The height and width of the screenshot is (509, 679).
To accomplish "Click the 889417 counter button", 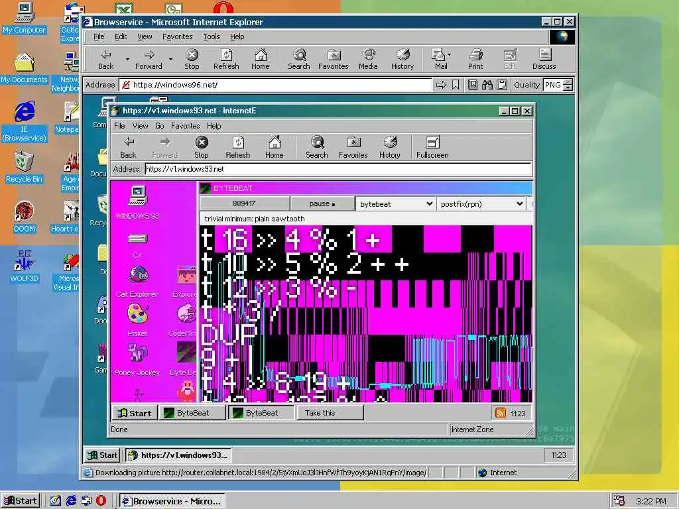I will 244,204.
